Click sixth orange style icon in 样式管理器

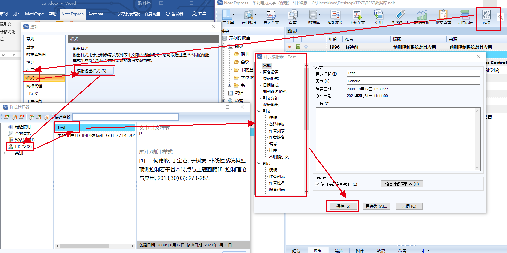(x=47, y=117)
